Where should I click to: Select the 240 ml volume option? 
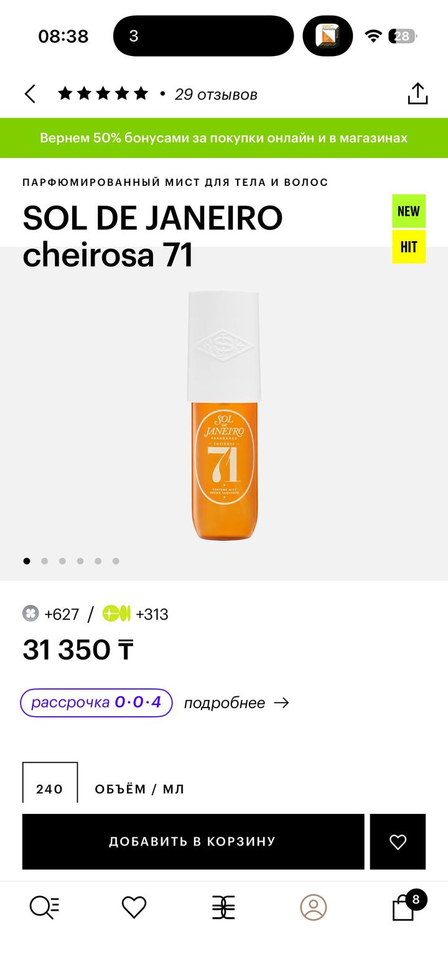coord(50,786)
